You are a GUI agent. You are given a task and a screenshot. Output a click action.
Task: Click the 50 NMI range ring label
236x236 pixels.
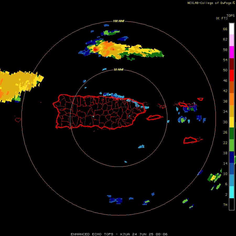119,69
